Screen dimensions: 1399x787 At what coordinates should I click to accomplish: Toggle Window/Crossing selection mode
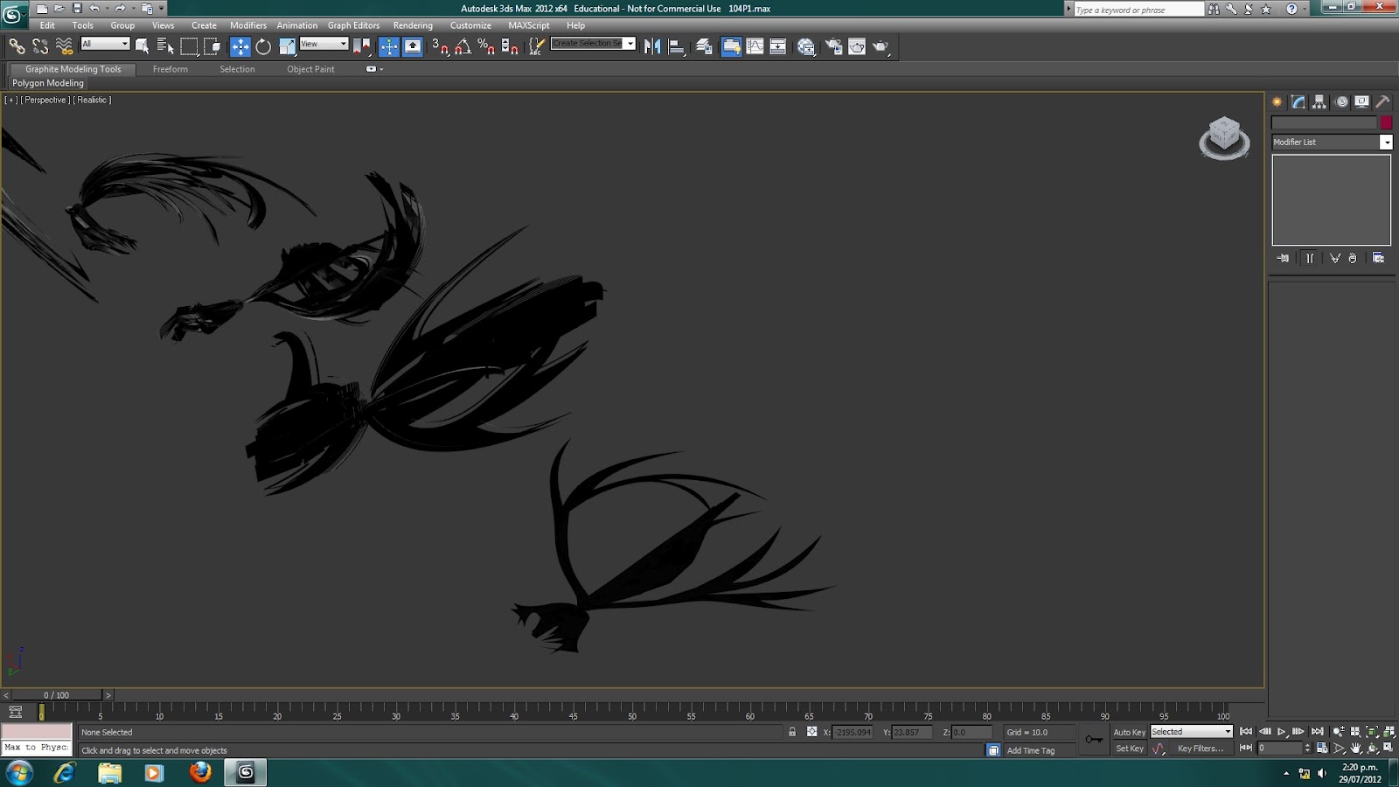(x=212, y=46)
